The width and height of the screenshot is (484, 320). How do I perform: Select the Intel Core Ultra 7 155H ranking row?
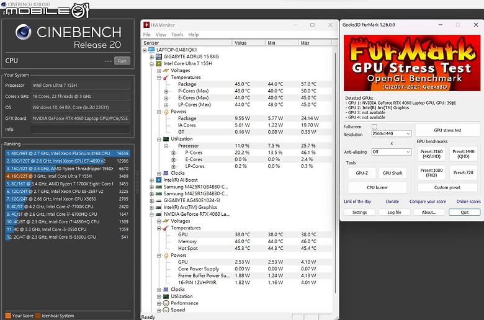click(67, 176)
